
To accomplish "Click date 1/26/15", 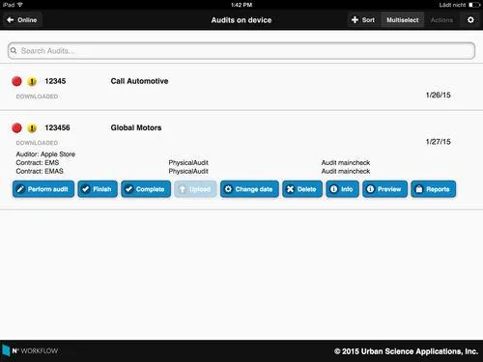I will point(438,95).
